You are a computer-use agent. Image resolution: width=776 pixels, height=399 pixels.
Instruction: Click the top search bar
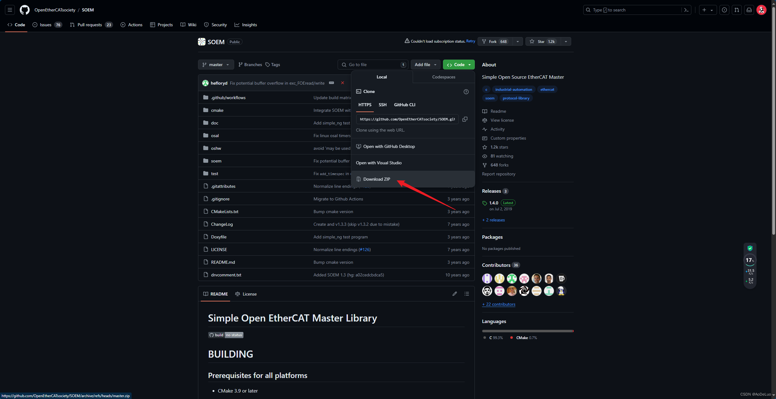[637, 10]
